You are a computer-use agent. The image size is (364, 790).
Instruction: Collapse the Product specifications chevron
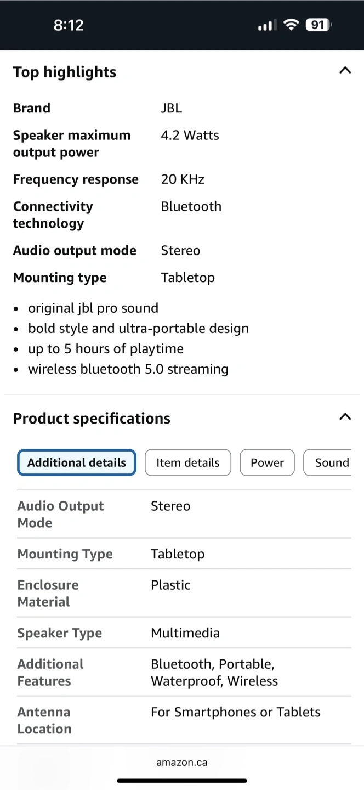pyautogui.click(x=345, y=417)
